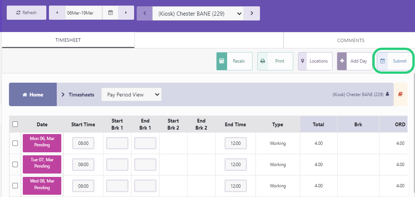The width and height of the screenshot is (415, 197).
Task: Click Start Brk 1 field for Tue 07
Action: [x=117, y=164]
